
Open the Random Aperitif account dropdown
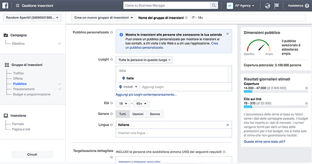click(x=32, y=17)
